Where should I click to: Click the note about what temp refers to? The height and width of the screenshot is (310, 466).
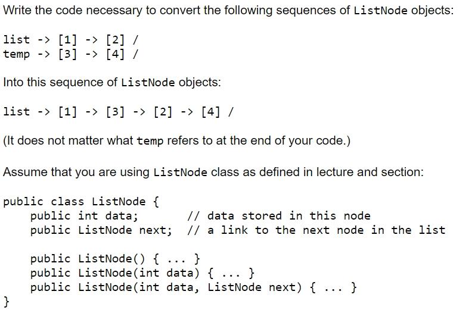(x=176, y=140)
